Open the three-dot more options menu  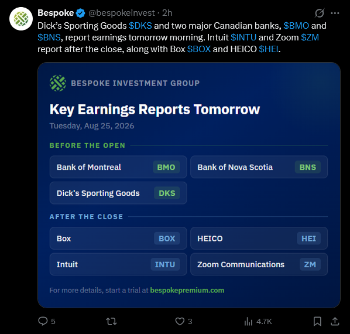(335, 13)
